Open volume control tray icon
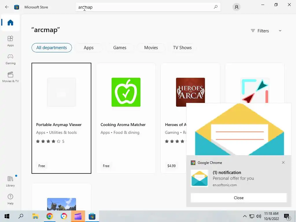The height and width of the screenshot is (222, 296). coord(259,216)
